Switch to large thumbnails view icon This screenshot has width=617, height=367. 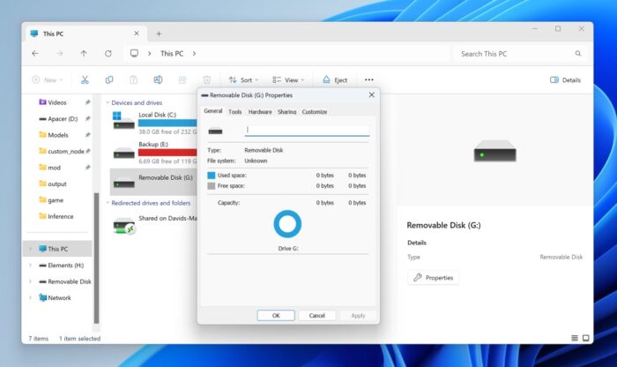(587, 338)
